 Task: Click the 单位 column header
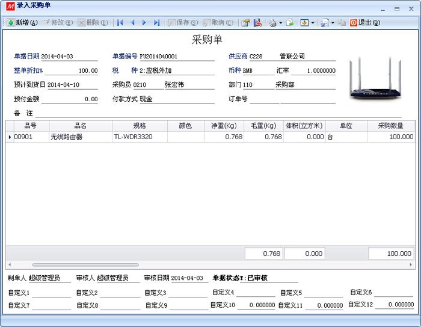[346, 126]
